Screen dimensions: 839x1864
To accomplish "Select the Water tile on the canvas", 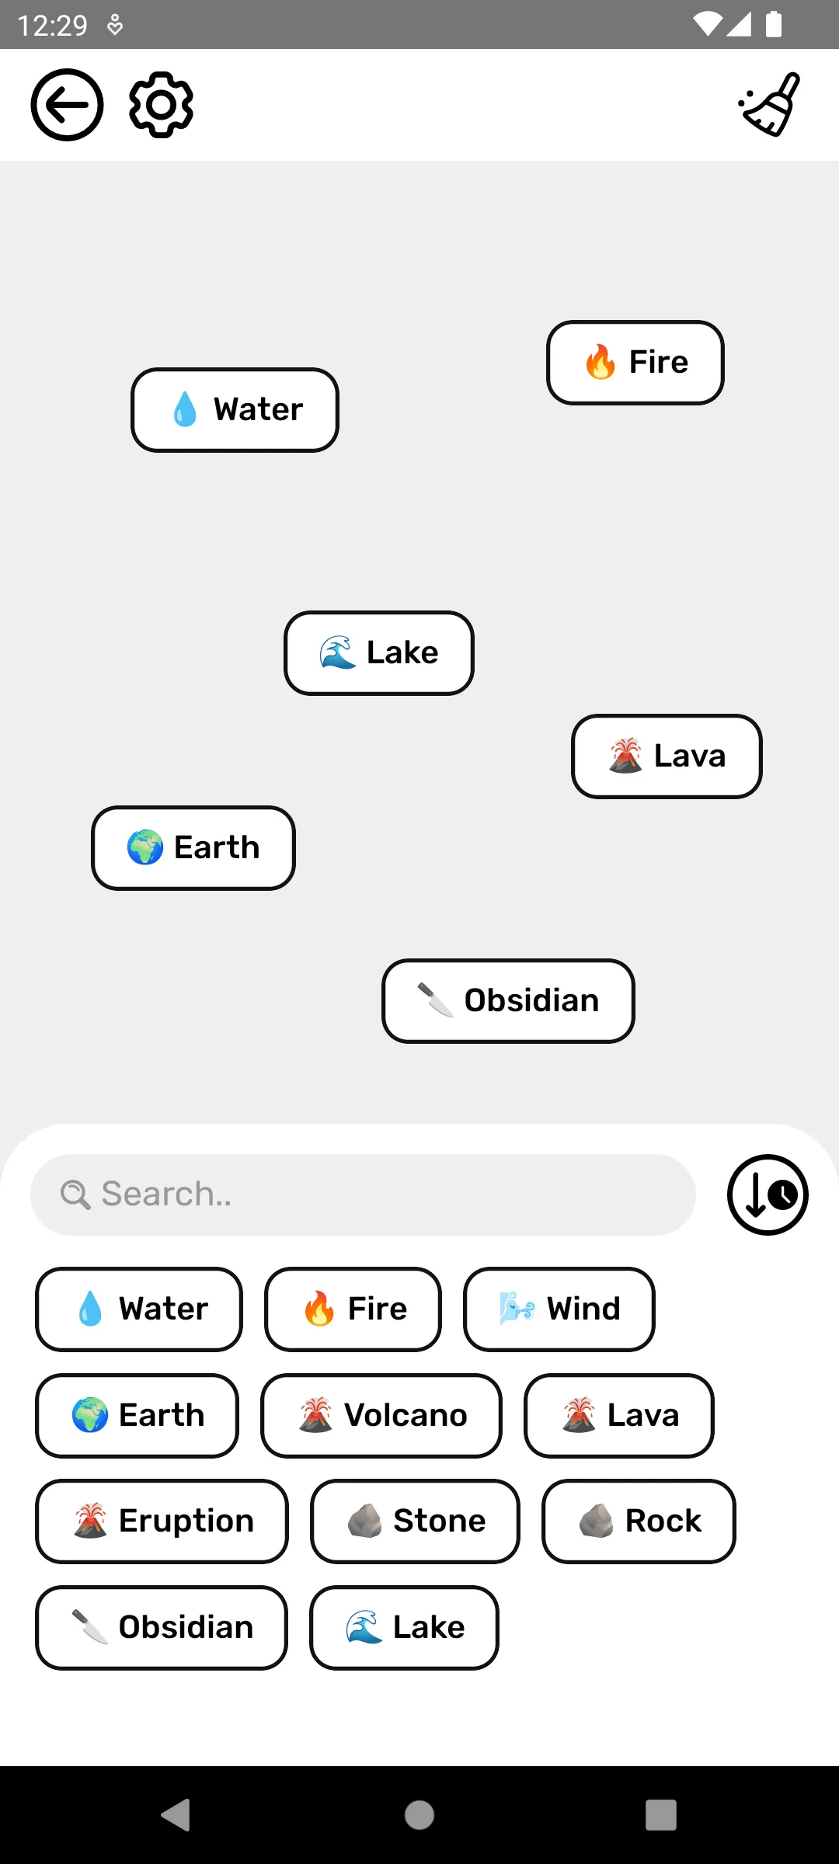I will coord(235,409).
